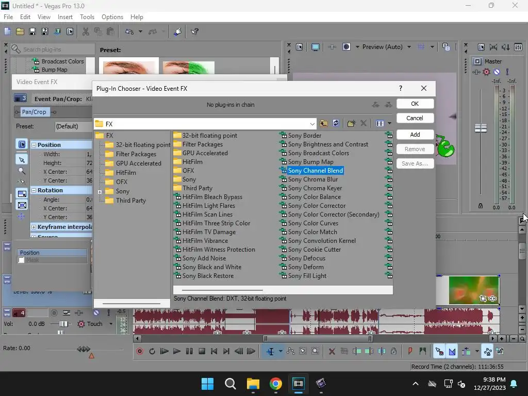
Task: Open the Preview (Auto) quality dropdown
Action: click(x=409, y=47)
